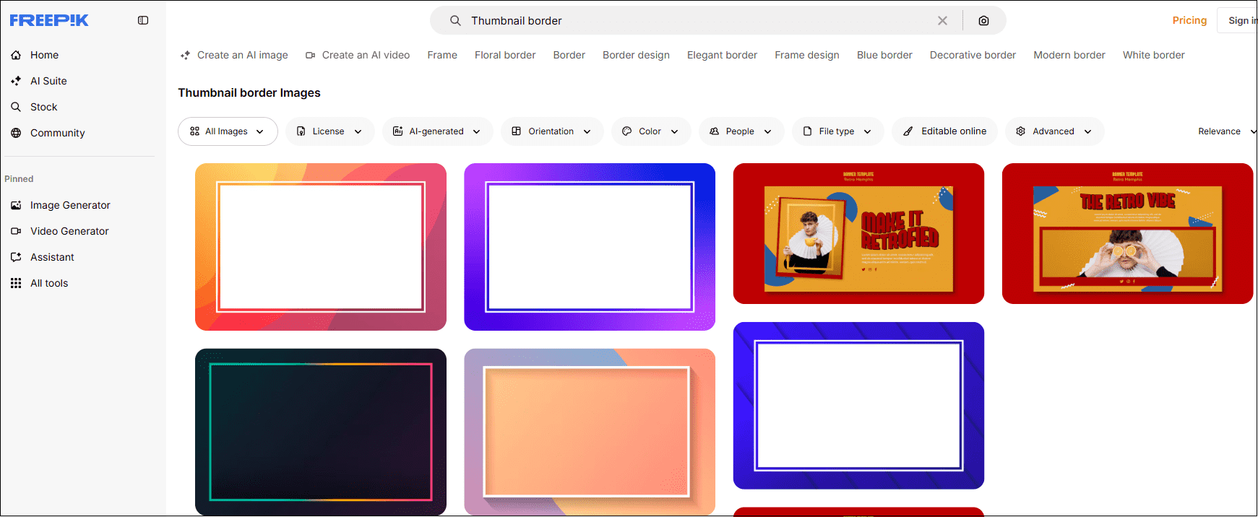The height and width of the screenshot is (517, 1258).
Task: Open the purple-blue gradient frame thumbnail
Action: coord(590,247)
